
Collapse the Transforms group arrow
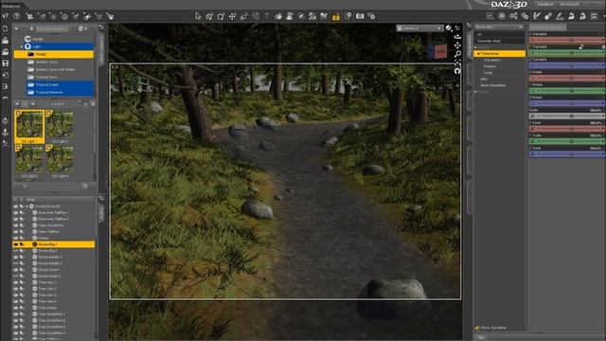tap(478, 54)
